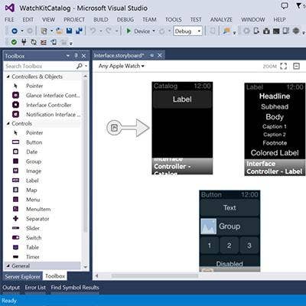The image size is (306, 306).
Task: Click the navigate backward toolbar icon
Action: (15, 31)
